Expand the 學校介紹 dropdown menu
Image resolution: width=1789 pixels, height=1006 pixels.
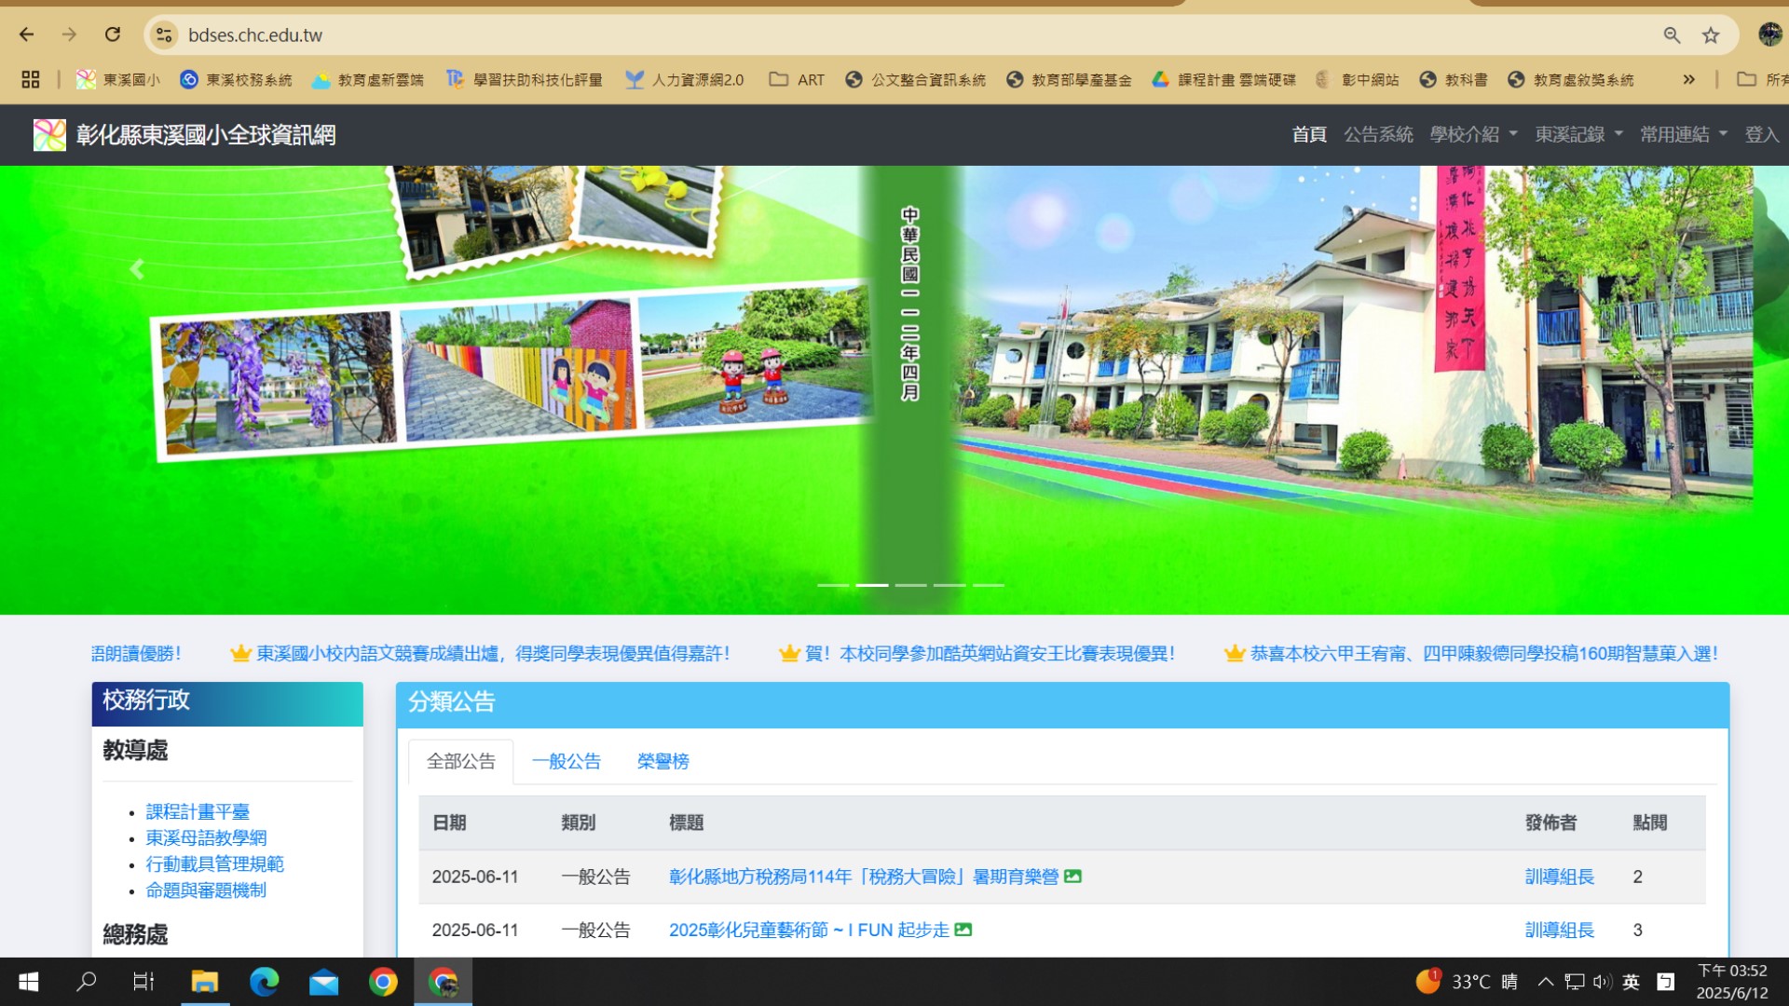click(x=1473, y=135)
